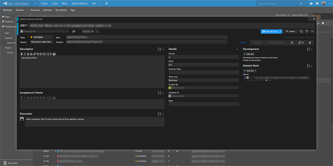Open the user profile avatar

pyautogui.click(x=323, y=3)
